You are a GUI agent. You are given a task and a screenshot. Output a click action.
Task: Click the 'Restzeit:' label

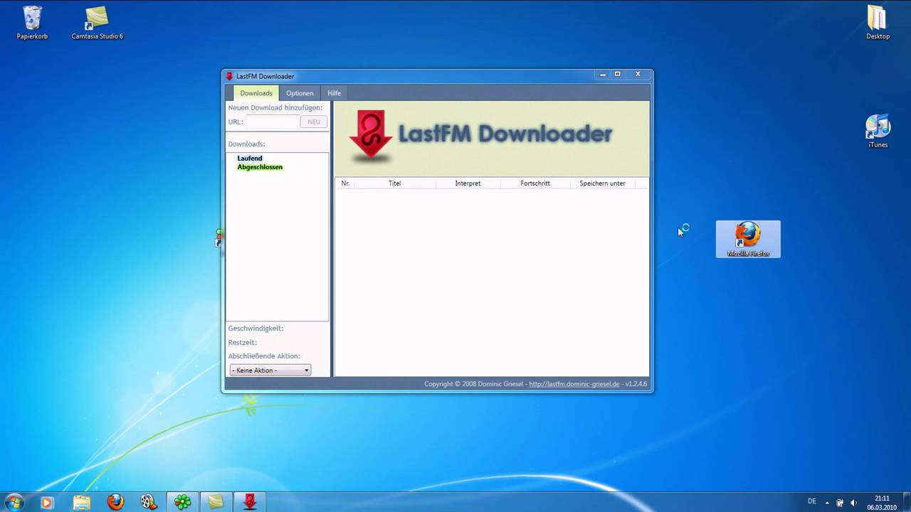pyautogui.click(x=243, y=343)
